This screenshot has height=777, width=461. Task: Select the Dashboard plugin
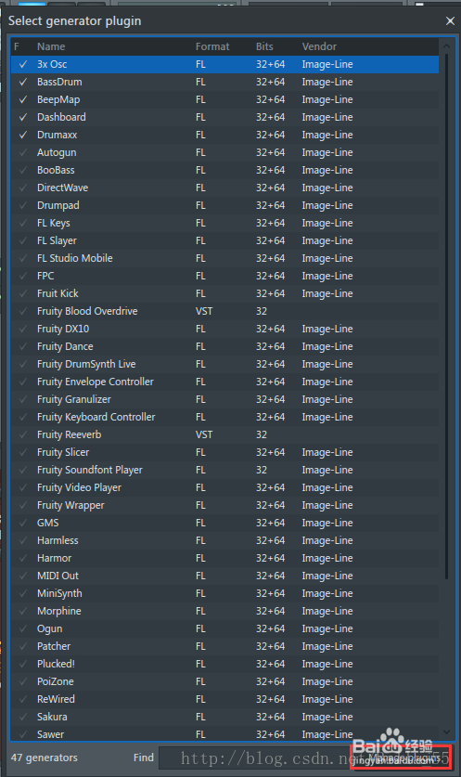point(224,117)
